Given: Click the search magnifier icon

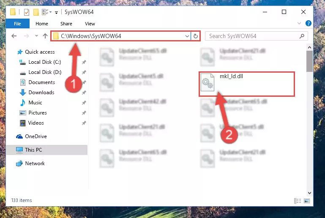Looking at the screenshot, I should tap(302, 36).
